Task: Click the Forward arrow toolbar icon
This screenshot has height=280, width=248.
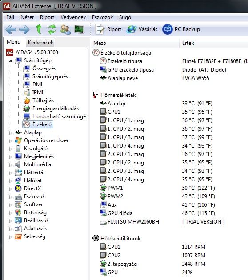Action: point(24,29)
